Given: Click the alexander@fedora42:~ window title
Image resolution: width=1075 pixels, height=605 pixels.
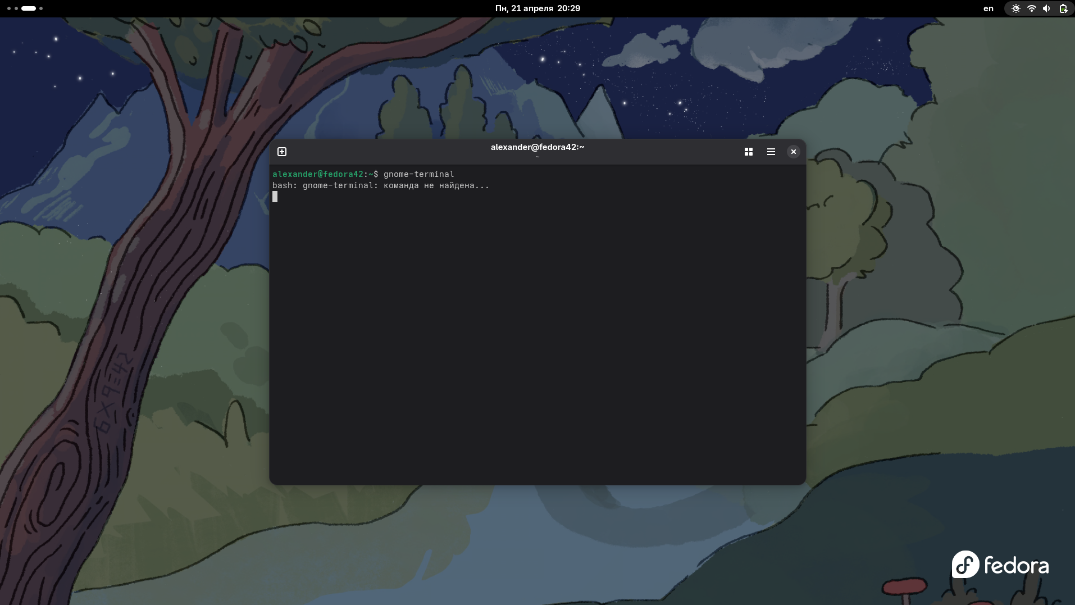Looking at the screenshot, I should tap(537, 147).
